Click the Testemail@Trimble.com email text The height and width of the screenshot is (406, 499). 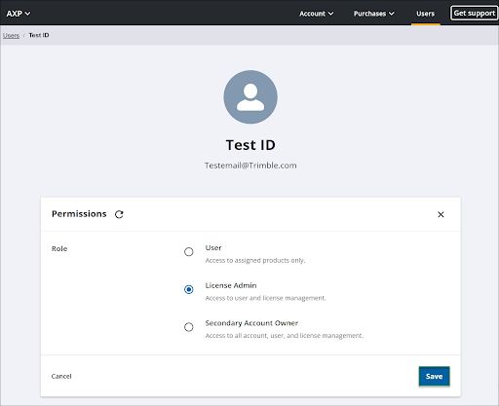click(x=250, y=166)
